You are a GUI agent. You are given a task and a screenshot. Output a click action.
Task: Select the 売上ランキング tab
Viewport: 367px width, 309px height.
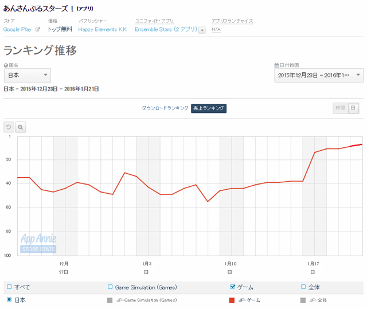pos(209,108)
